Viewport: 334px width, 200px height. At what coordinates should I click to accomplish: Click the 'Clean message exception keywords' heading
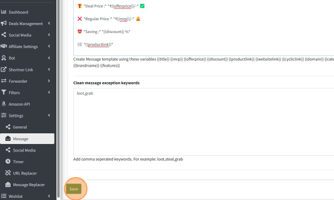107,83
